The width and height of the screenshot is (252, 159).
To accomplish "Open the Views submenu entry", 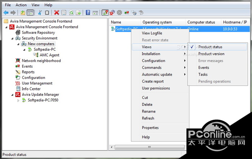I will (x=160, y=47).
